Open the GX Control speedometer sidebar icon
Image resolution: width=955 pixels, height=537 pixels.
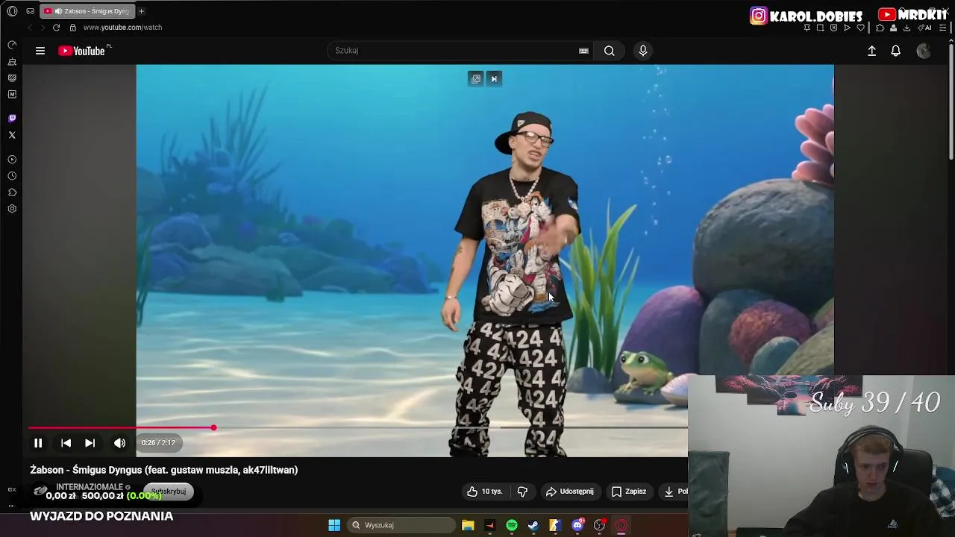coord(12,45)
